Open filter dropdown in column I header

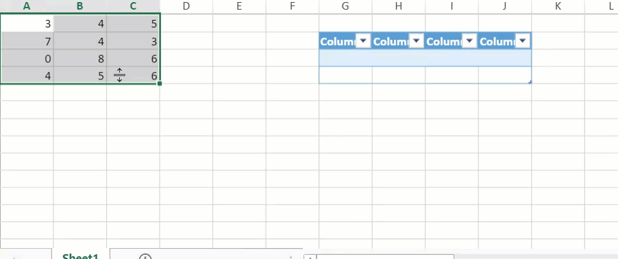[x=469, y=40]
